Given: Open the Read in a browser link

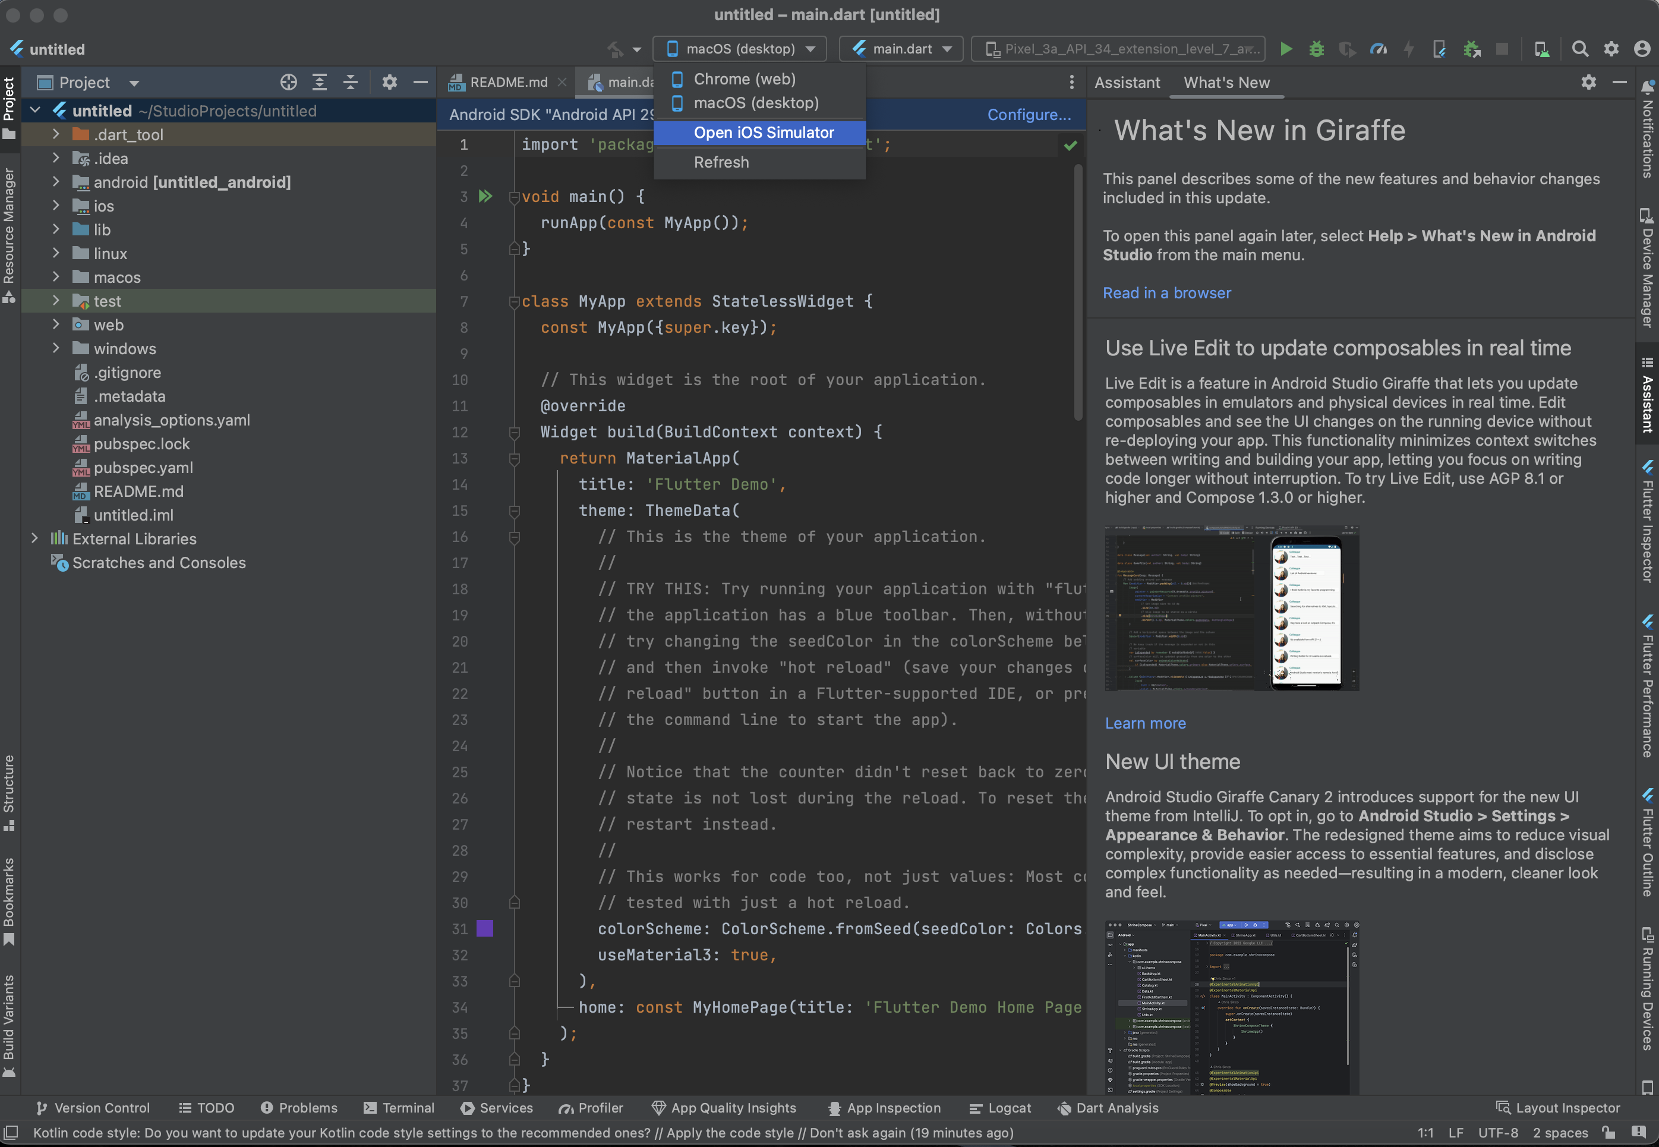Looking at the screenshot, I should click(1166, 293).
